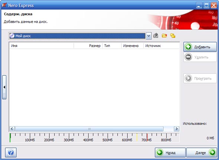Proceed with the Далее button
The width and height of the screenshot is (219, 160).
pyautogui.click(x=202, y=153)
